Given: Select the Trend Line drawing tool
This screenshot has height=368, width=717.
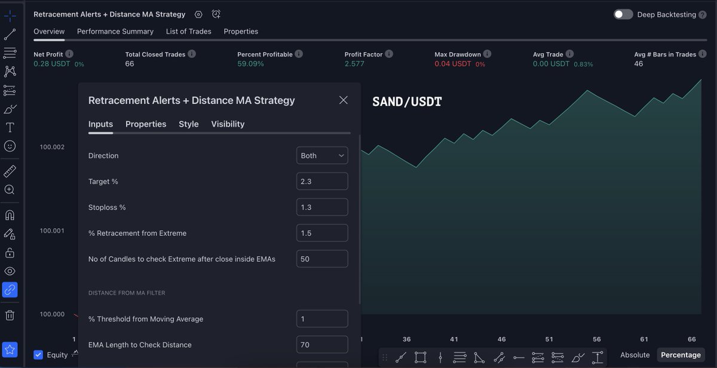Looking at the screenshot, I should click(x=10, y=33).
